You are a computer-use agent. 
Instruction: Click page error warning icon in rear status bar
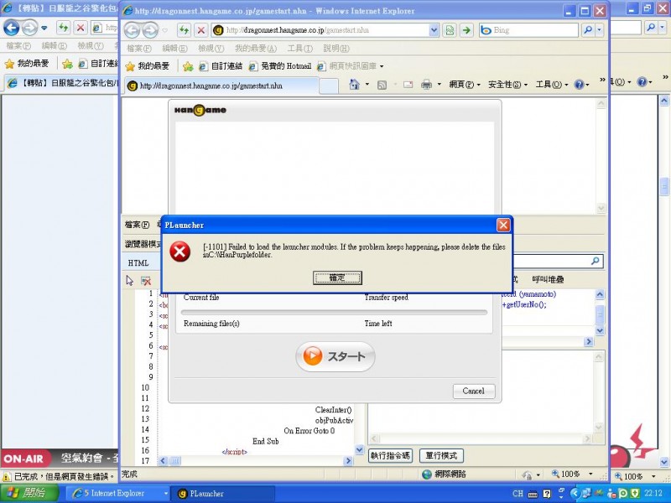click(x=7, y=476)
